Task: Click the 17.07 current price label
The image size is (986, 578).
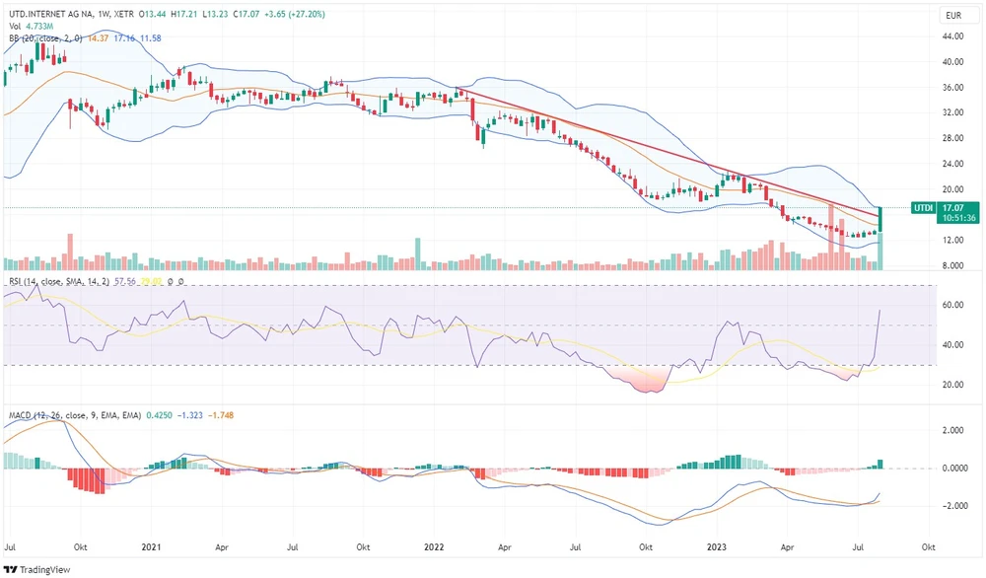Action: [951, 208]
